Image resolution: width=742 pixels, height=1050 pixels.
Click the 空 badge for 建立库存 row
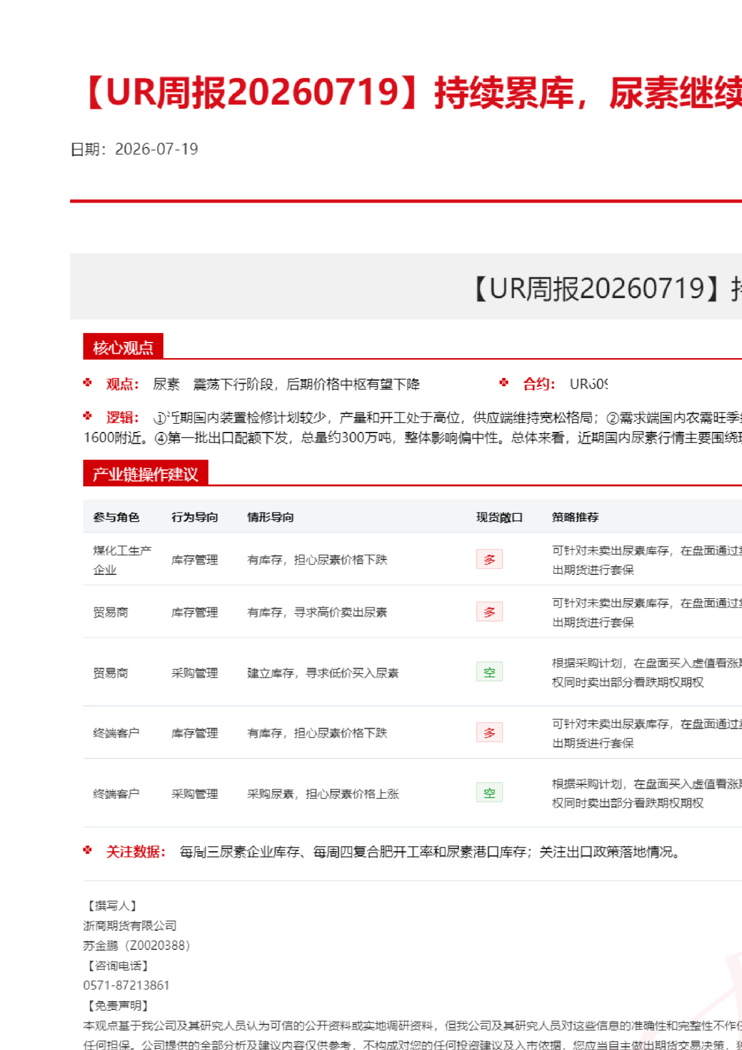(x=490, y=672)
